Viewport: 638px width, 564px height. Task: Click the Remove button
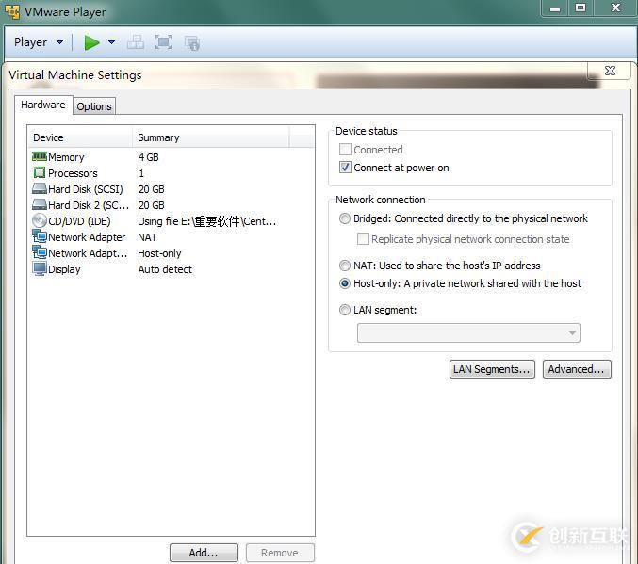point(280,553)
